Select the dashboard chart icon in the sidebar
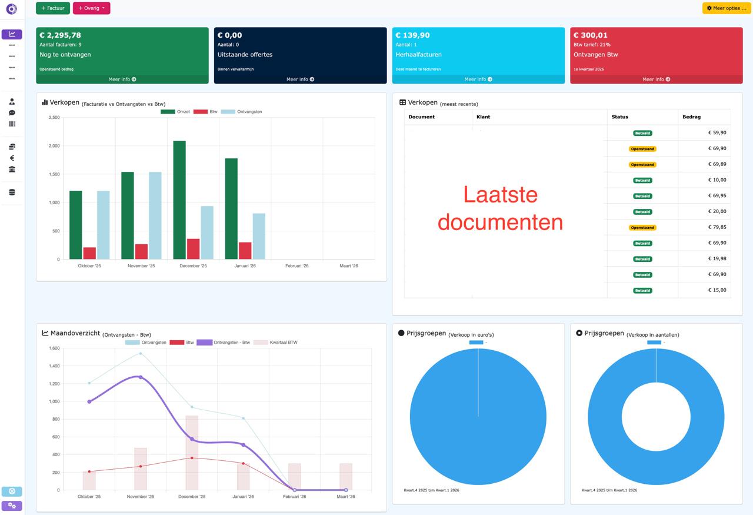This screenshot has height=515, width=753. [x=12, y=34]
